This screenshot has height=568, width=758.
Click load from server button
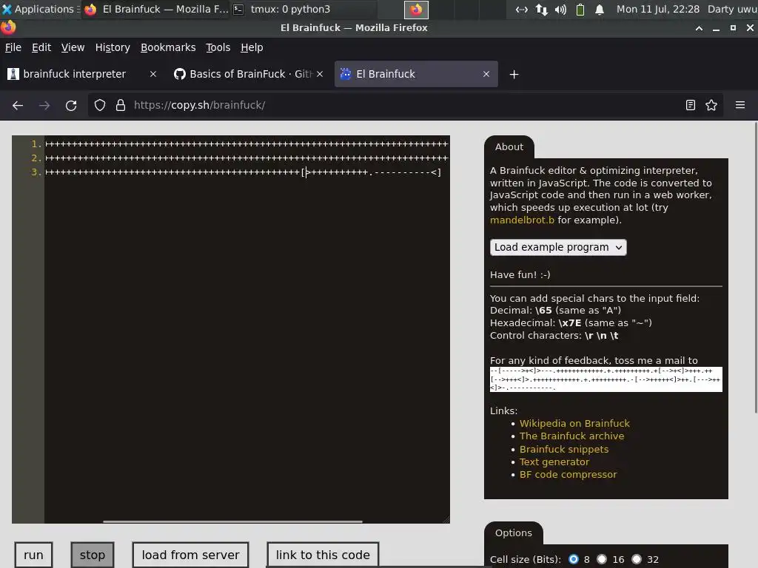190,555
